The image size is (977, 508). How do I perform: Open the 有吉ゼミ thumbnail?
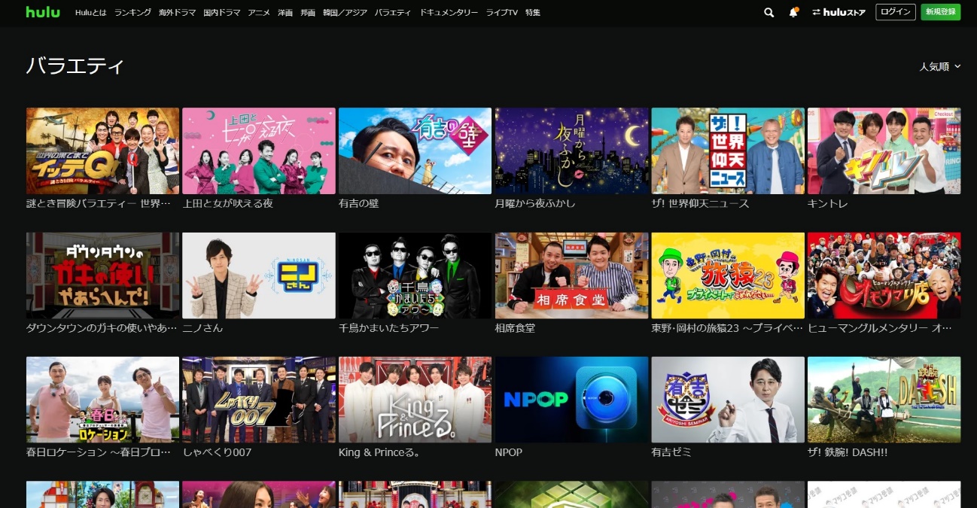(728, 400)
